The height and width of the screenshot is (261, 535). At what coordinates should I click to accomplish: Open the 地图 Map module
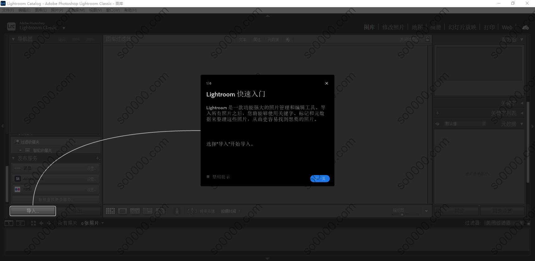tap(417, 27)
